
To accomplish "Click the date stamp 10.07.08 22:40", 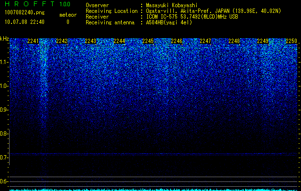I will (x=24, y=22).
